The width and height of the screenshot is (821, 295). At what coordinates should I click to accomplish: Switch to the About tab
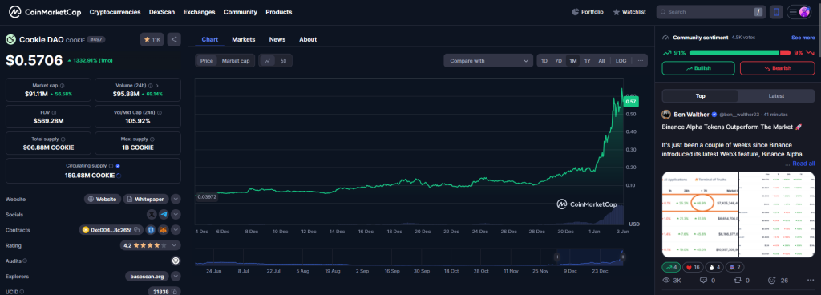tap(308, 39)
